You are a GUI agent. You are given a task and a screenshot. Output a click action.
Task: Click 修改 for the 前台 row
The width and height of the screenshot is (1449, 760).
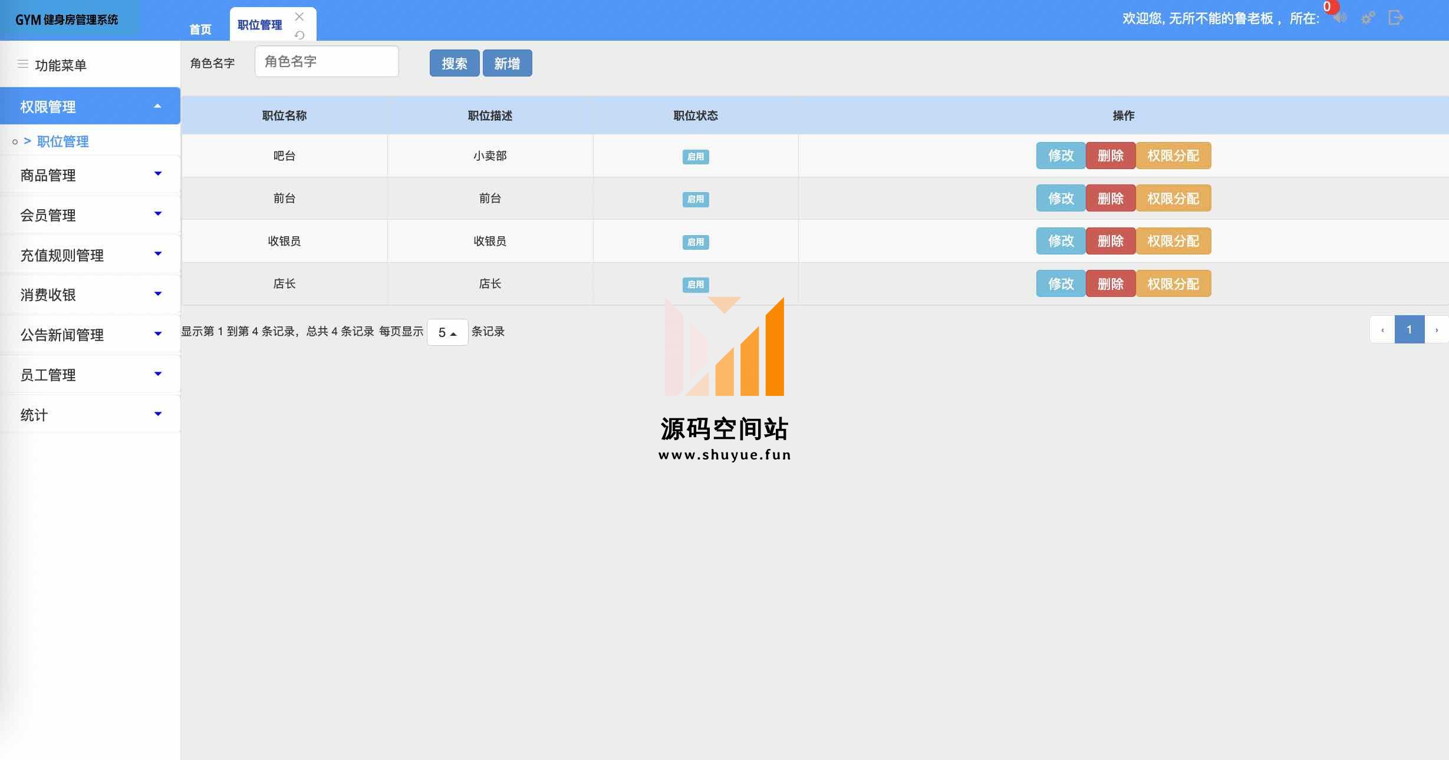tap(1061, 199)
